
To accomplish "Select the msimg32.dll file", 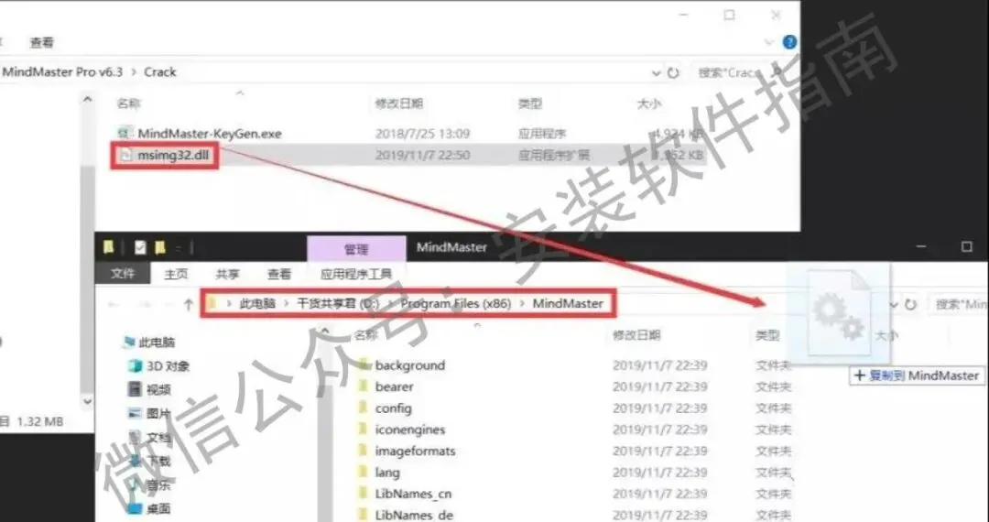I will [x=173, y=155].
